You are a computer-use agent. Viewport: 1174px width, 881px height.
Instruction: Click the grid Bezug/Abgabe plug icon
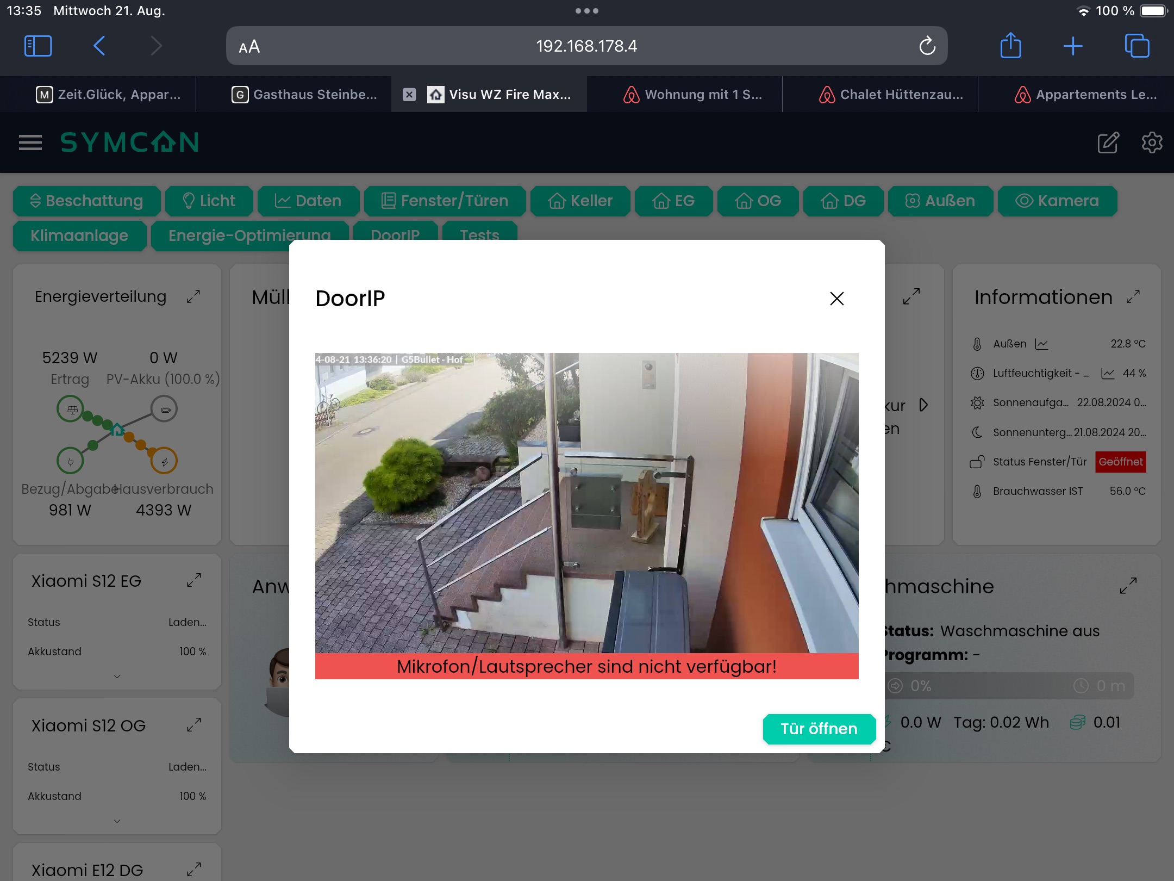click(x=71, y=461)
